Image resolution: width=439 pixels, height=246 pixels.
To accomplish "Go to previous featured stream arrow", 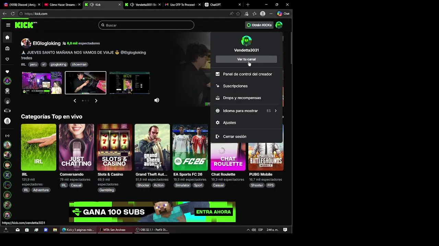I will coord(75,100).
